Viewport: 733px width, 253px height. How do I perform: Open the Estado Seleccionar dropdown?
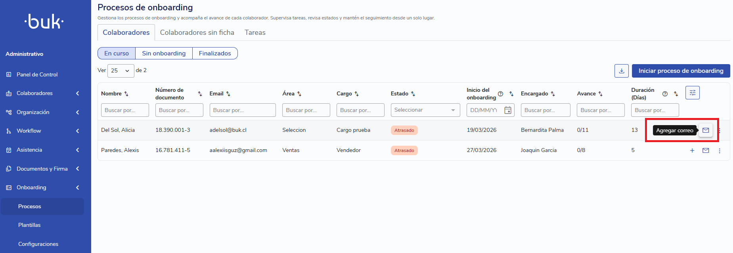tap(425, 110)
